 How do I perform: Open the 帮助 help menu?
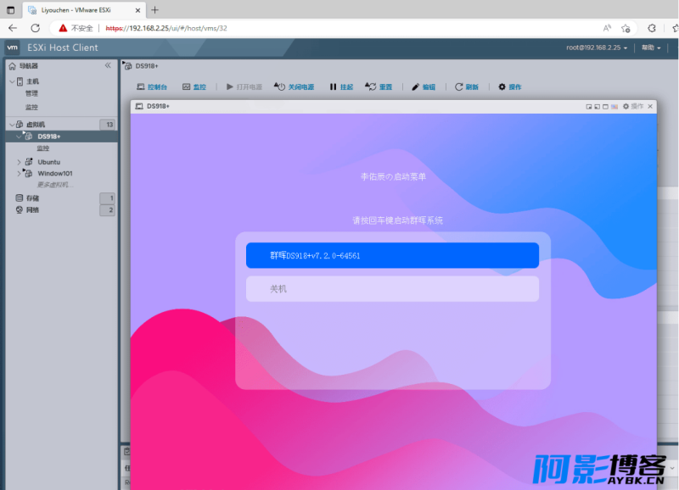click(650, 47)
